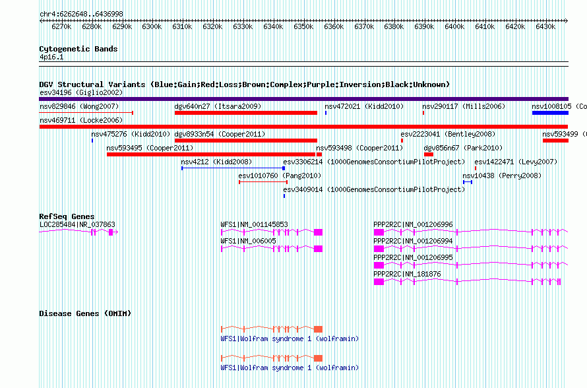Open the upper WFS1 Wolfram syndrome 1 link
587x388 pixels.
290,339
